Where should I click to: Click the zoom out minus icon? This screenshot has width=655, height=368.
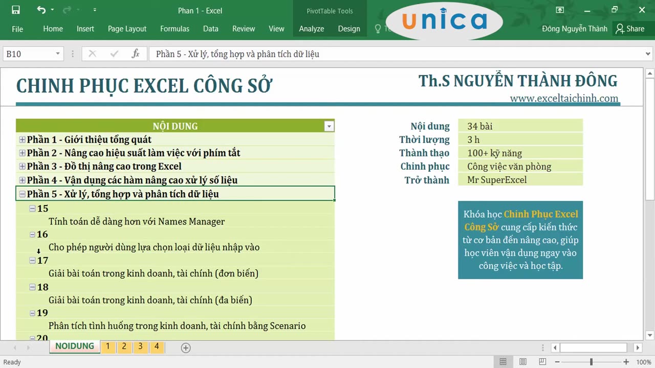click(558, 362)
